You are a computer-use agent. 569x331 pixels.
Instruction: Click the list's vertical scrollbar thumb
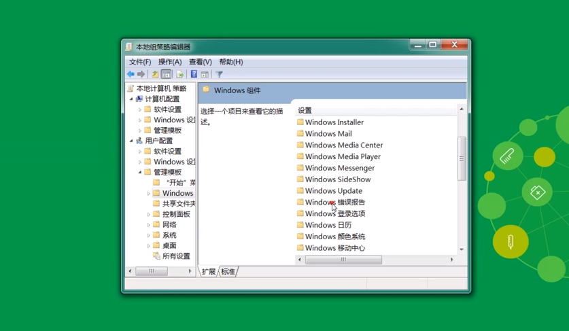pyautogui.click(x=462, y=158)
